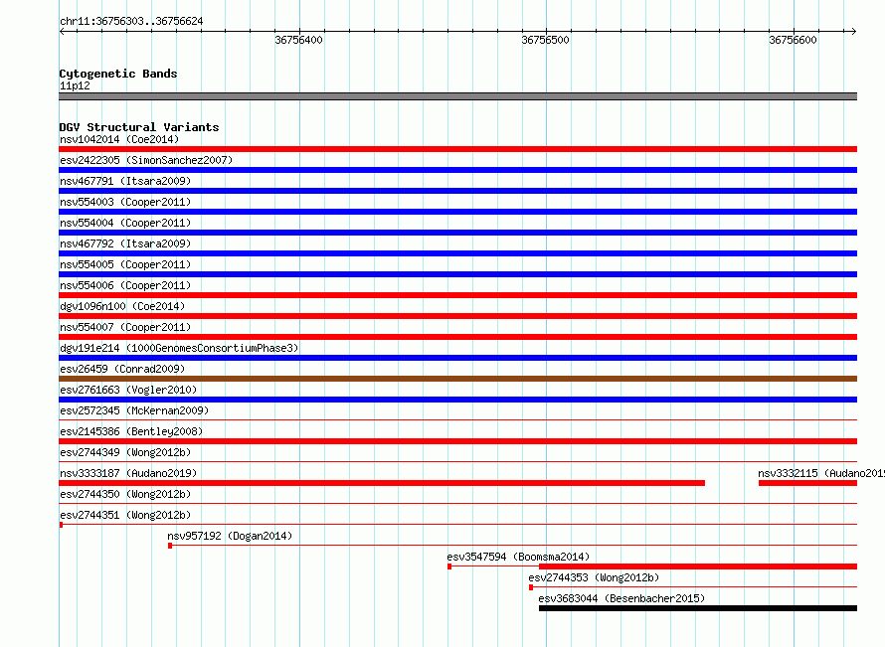Click the blue esv2761663 feature bar

(457, 400)
